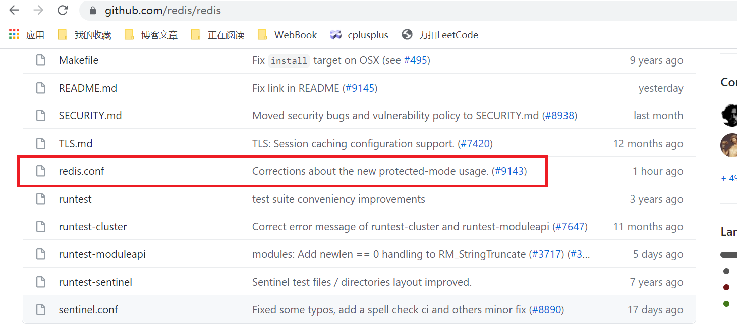Open the Apps grid icon in bookmarks bar
Viewport: 737px width, 328px height.
point(14,35)
